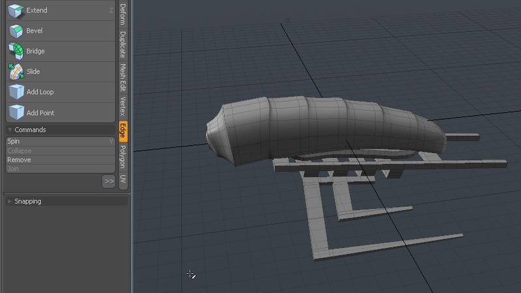
Task: Click the Slide label text
Action: 33,72
